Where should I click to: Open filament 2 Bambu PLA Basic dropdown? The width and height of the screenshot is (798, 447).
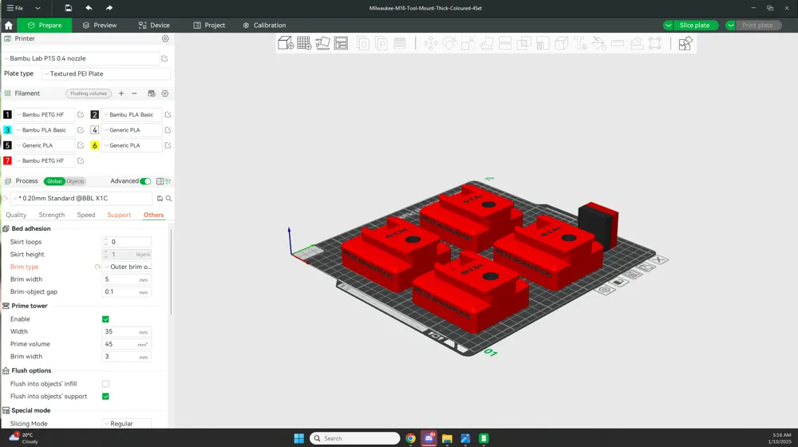(132, 115)
